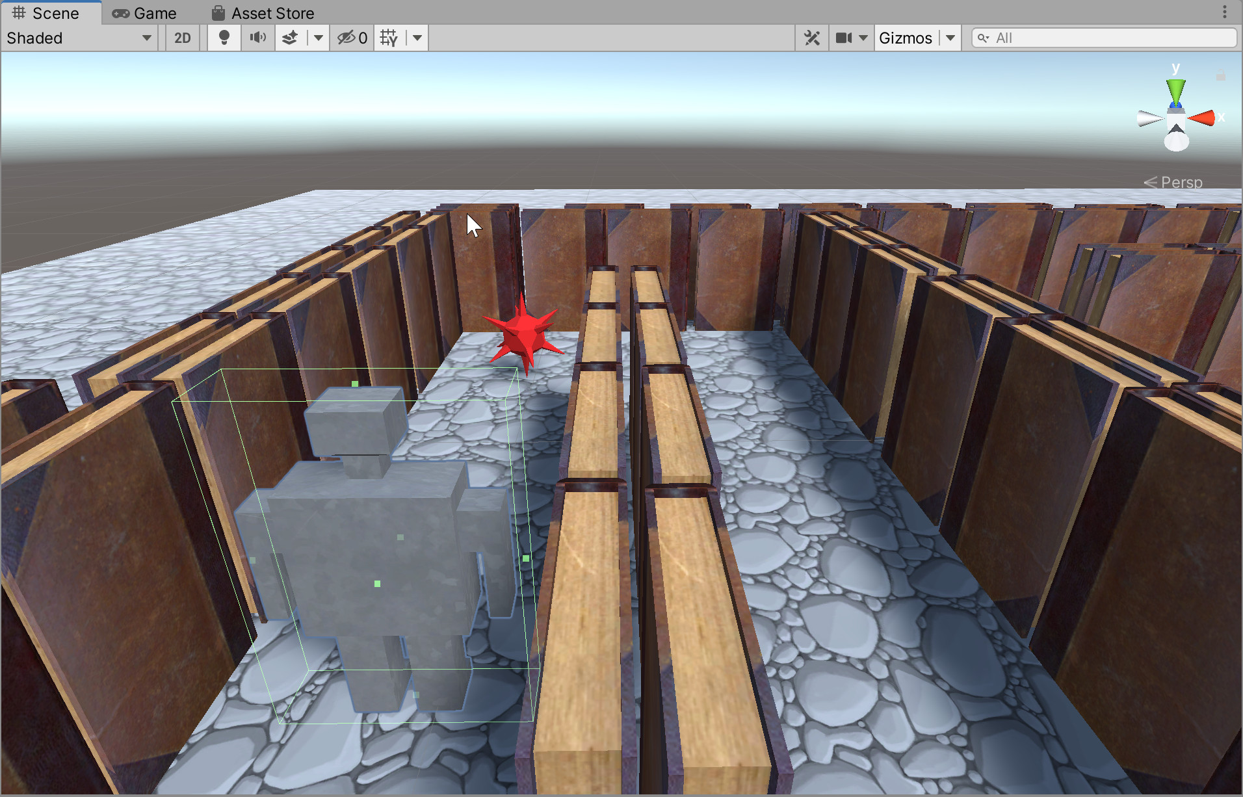Open the Shaded draw mode dropdown
This screenshot has width=1243, height=797.
79,38
